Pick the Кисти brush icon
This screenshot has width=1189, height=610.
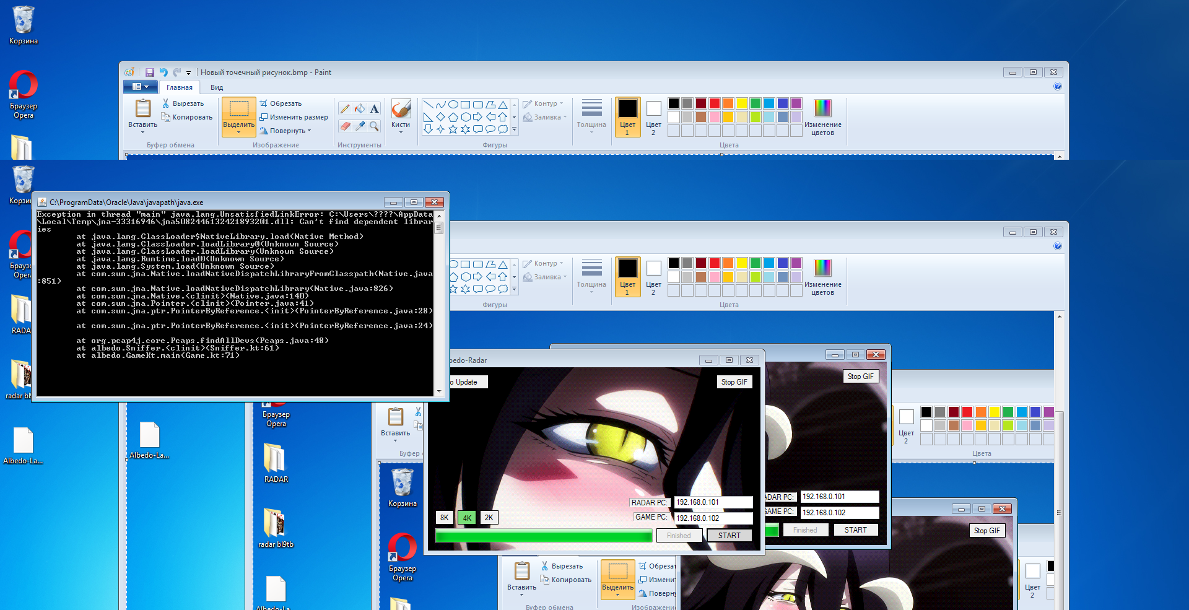[401, 109]
